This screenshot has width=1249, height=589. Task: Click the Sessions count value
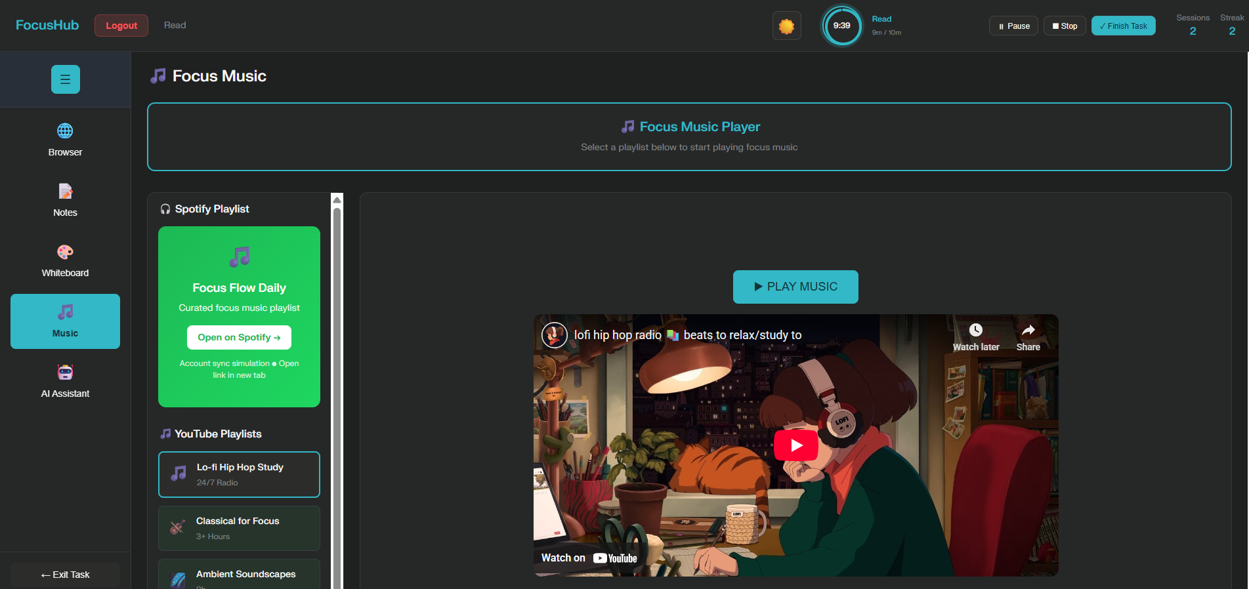tap(1193, 31)
